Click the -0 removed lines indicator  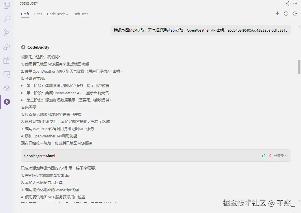(270, 156)
